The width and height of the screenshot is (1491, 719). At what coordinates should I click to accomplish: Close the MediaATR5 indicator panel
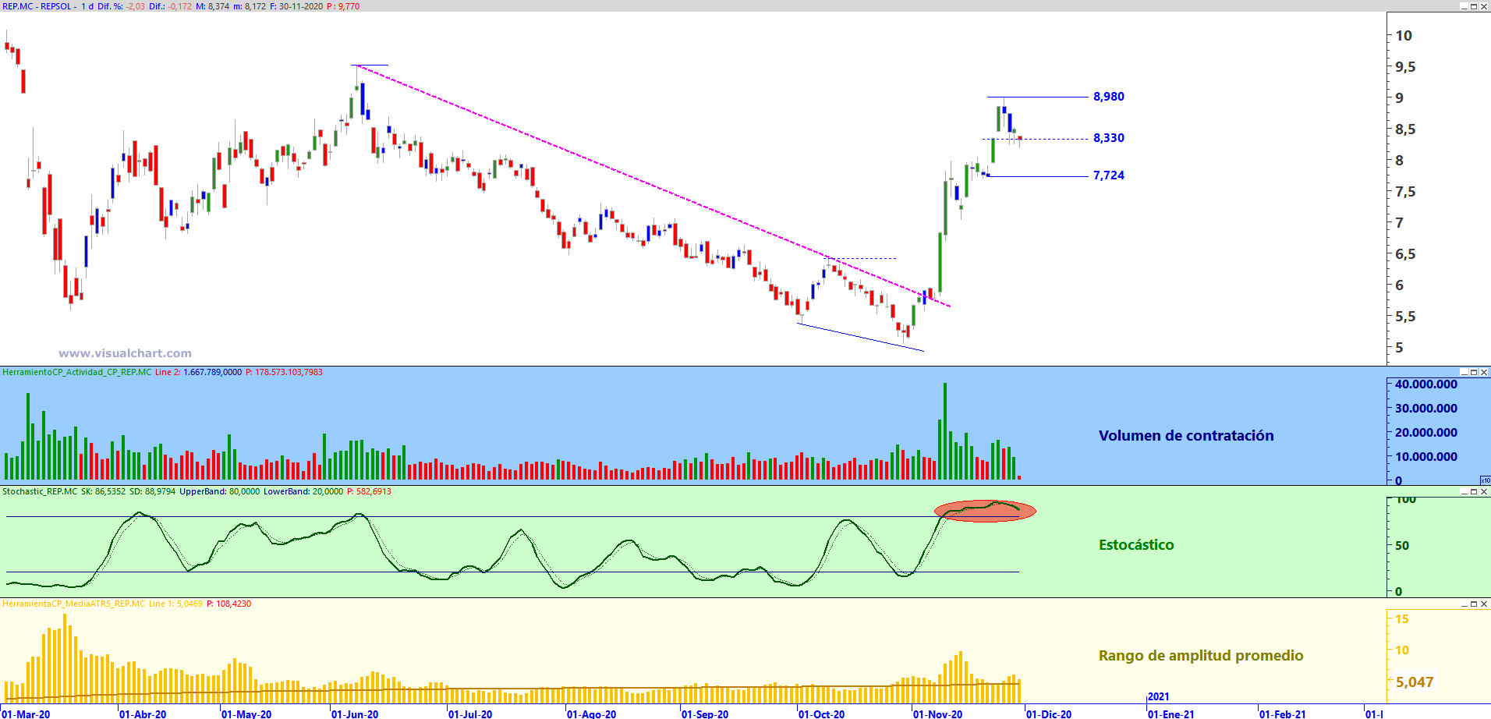1484,604
